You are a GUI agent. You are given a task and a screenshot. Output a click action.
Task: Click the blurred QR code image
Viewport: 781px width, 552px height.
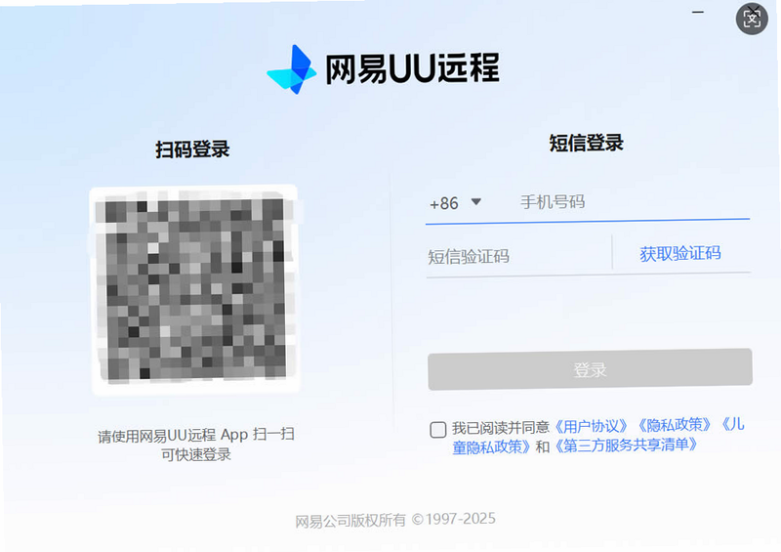194,290
